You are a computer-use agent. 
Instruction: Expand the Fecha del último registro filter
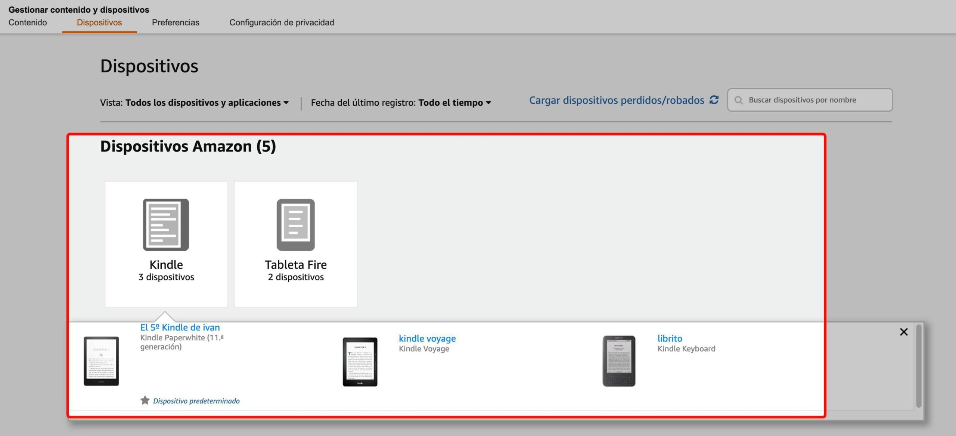[454, 103]
